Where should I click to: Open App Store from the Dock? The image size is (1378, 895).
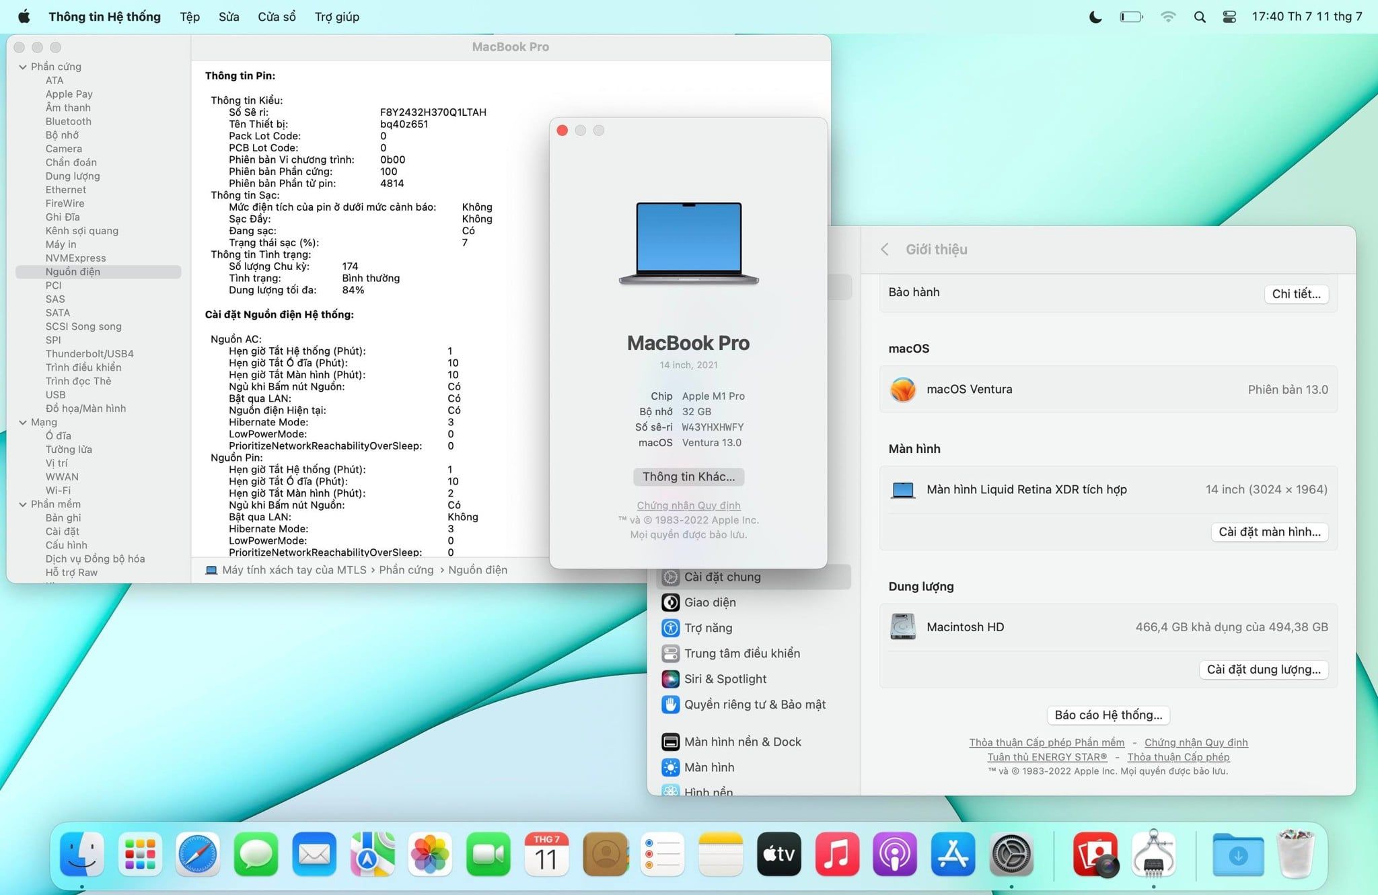[953, 854]
